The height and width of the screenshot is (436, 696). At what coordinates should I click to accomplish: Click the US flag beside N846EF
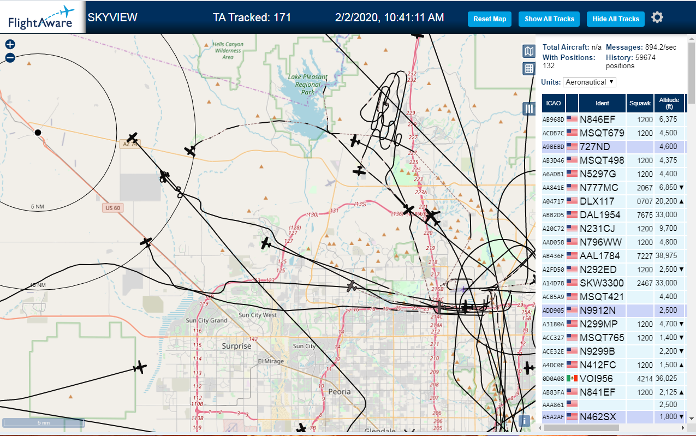572,119
